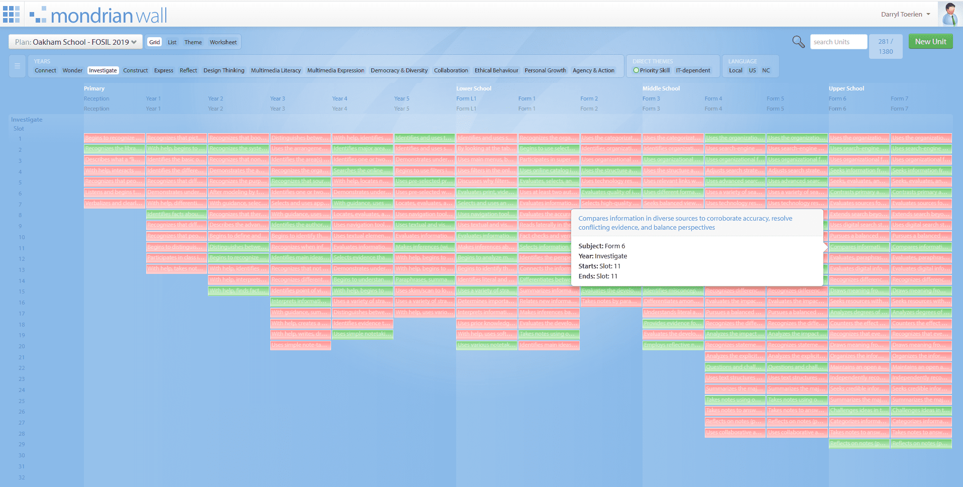Click the New Unit button
This screenshot has height=487, width=963.
pos(930,42)
